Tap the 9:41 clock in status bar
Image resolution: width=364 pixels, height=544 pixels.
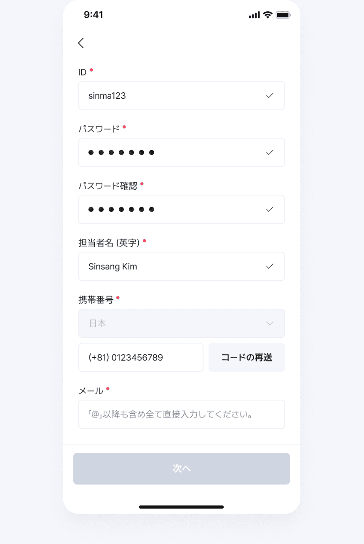tap(94, 15)
